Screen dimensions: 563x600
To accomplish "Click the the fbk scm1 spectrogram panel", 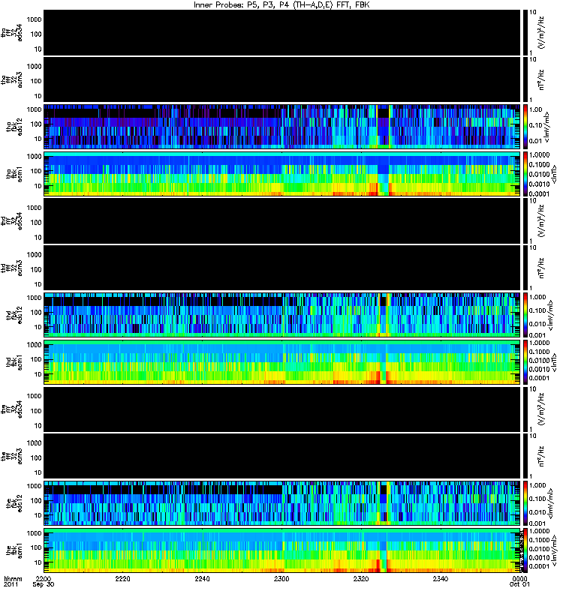I will [282, 550].
